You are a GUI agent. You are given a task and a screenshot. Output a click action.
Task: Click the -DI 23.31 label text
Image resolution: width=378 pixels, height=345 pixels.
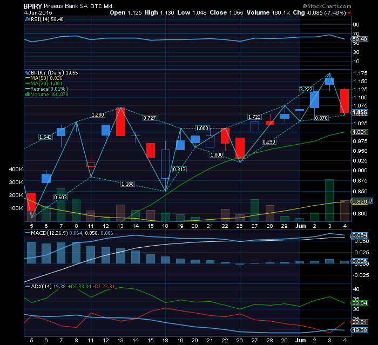(x=104, y=286)
